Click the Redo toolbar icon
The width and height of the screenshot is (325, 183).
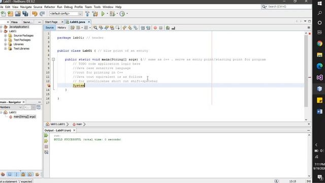pyautogui.click(x=42, y=14)
